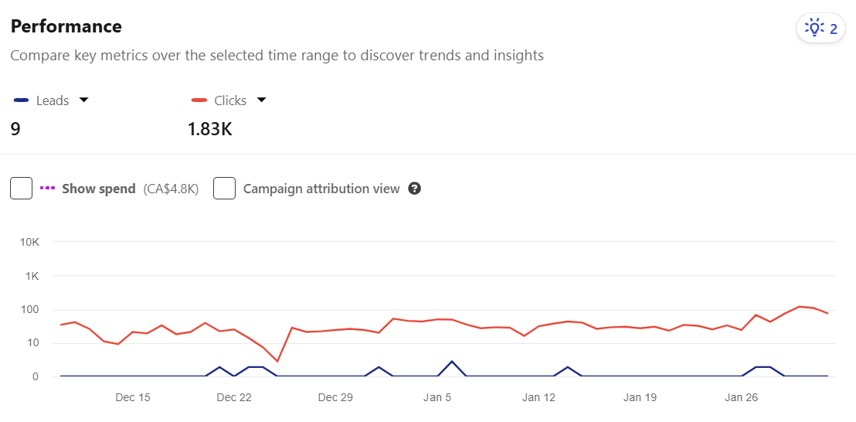Click the 1.83K clicks total
The height and width of the screenshot is (422, 856).
[x=210, y=129]
